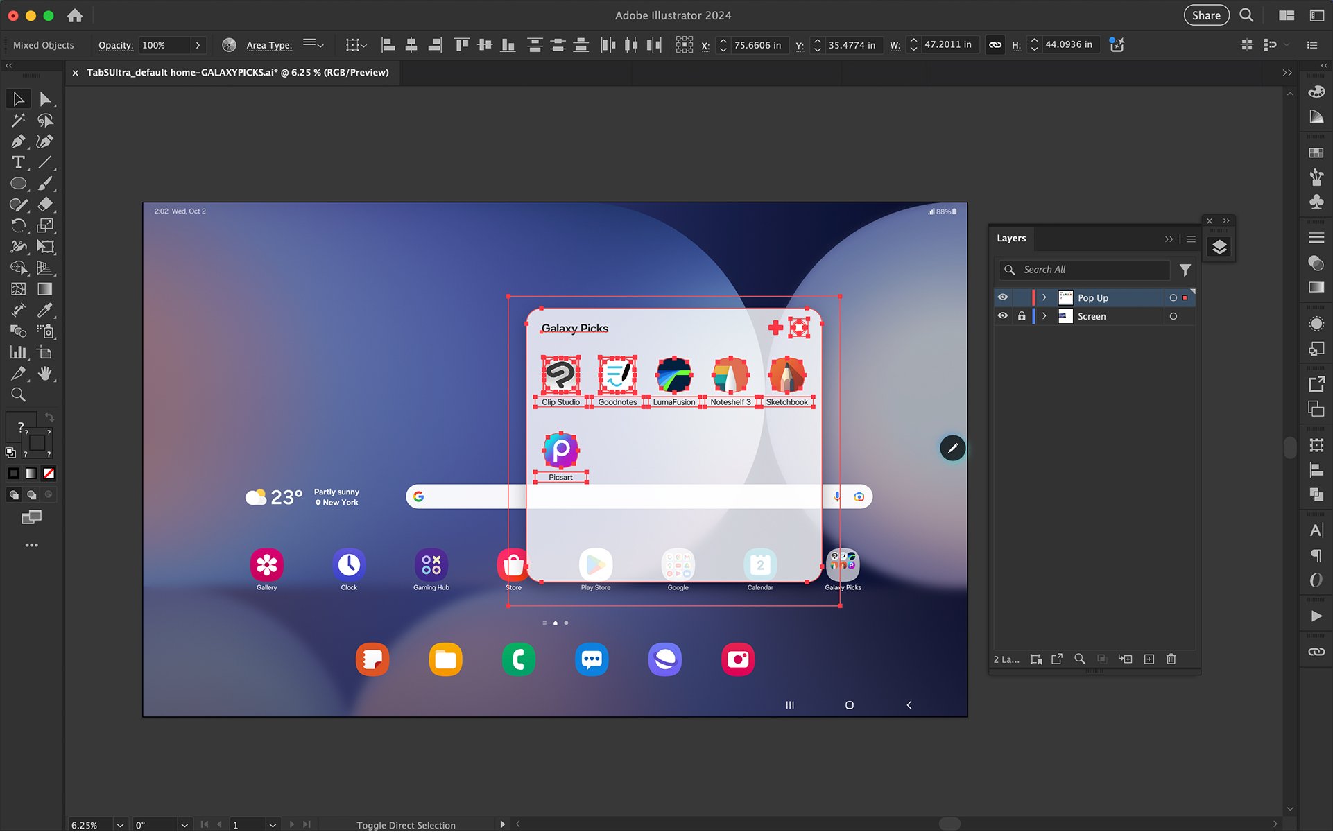Delete selection with Layers panel trash icon
Viewport: 1333px width, 832px height.
point(1171,659)
